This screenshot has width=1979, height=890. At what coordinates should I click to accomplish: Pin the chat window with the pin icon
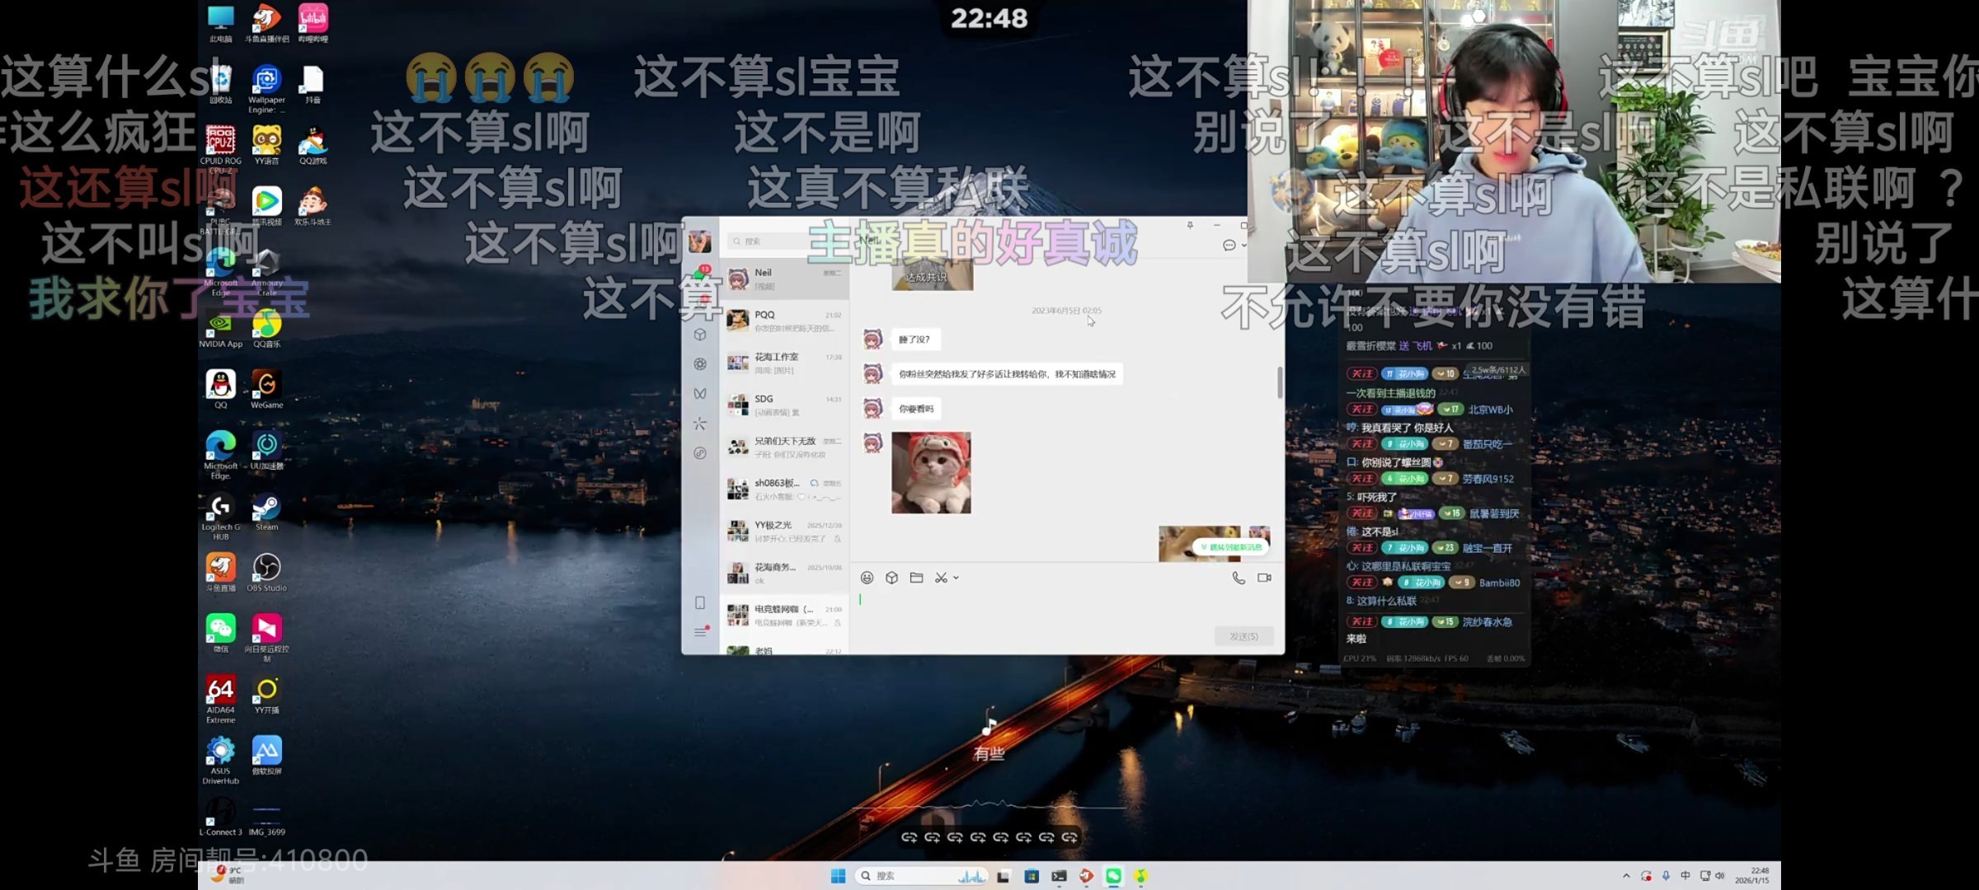[1190, 225]
